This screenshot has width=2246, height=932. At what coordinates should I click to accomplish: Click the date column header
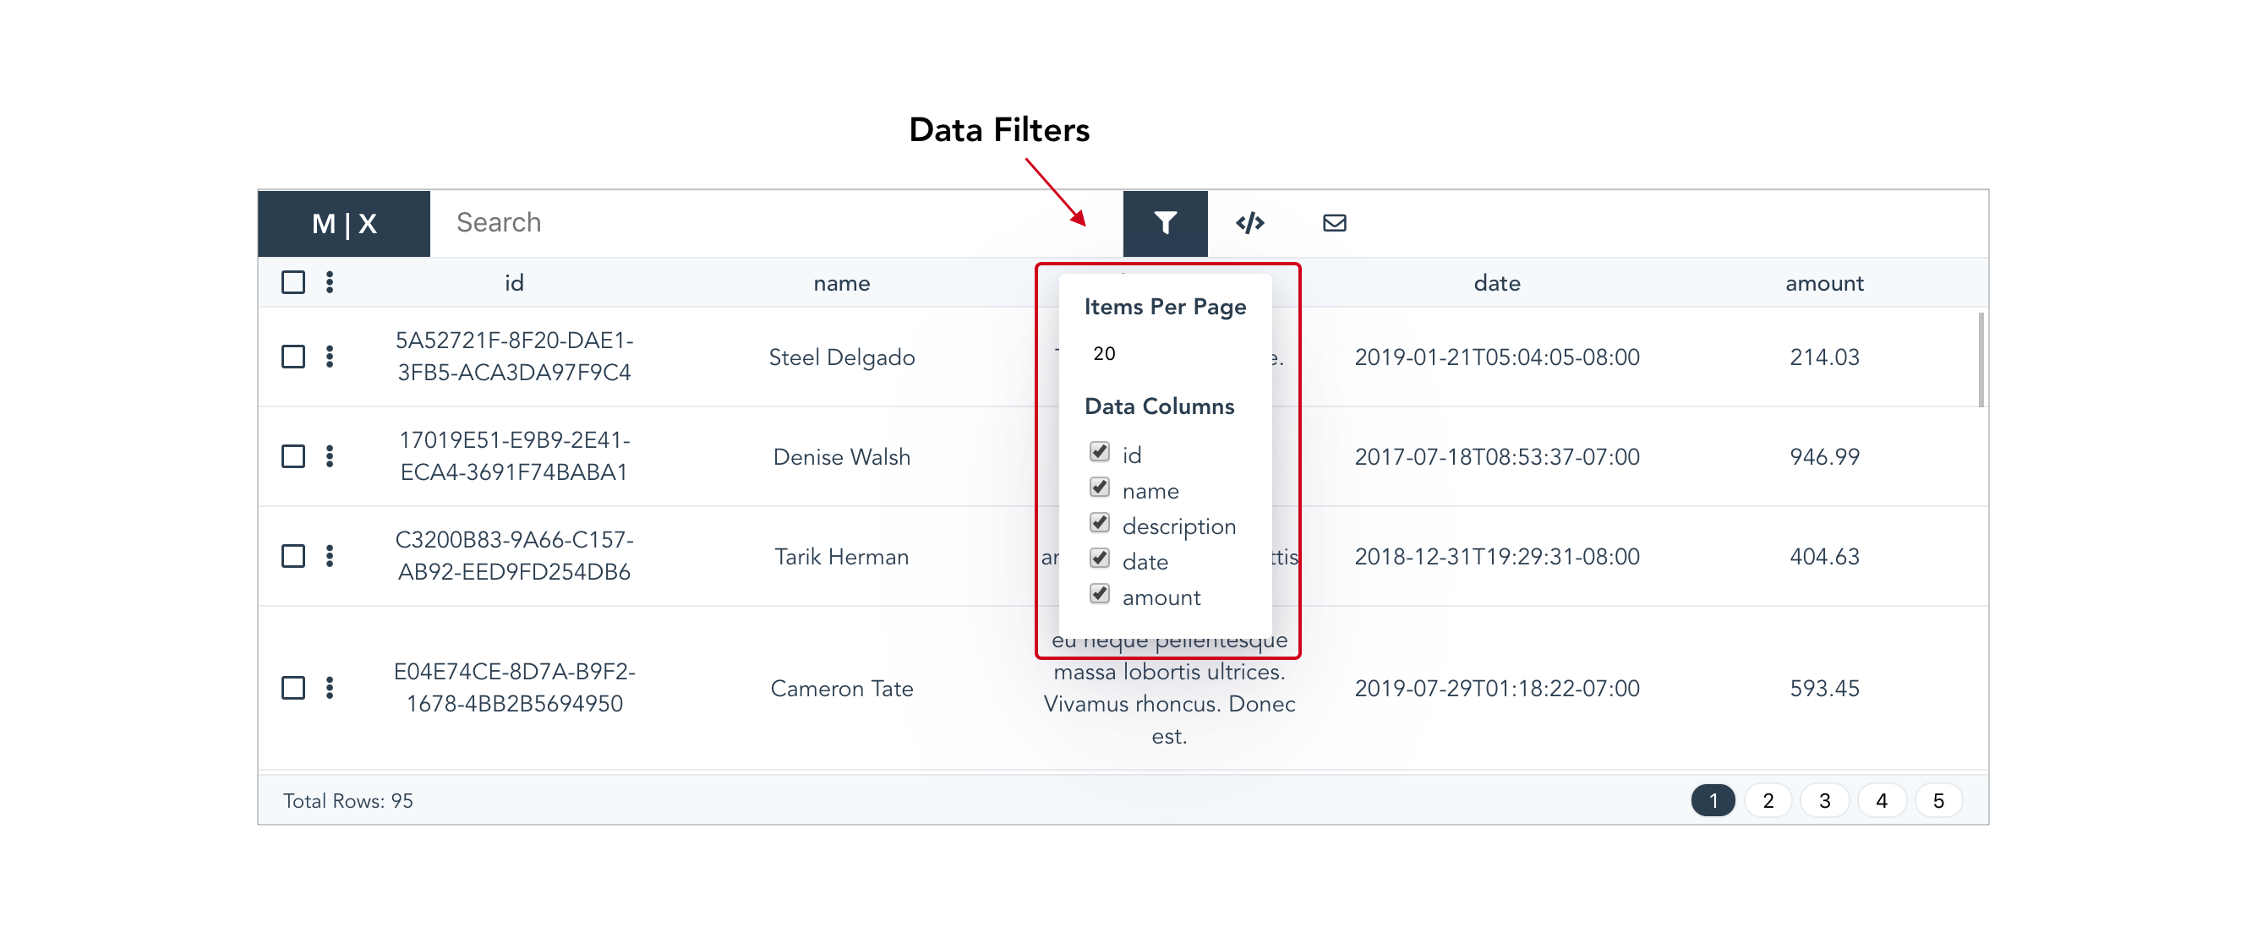(x=1497, y=283)
